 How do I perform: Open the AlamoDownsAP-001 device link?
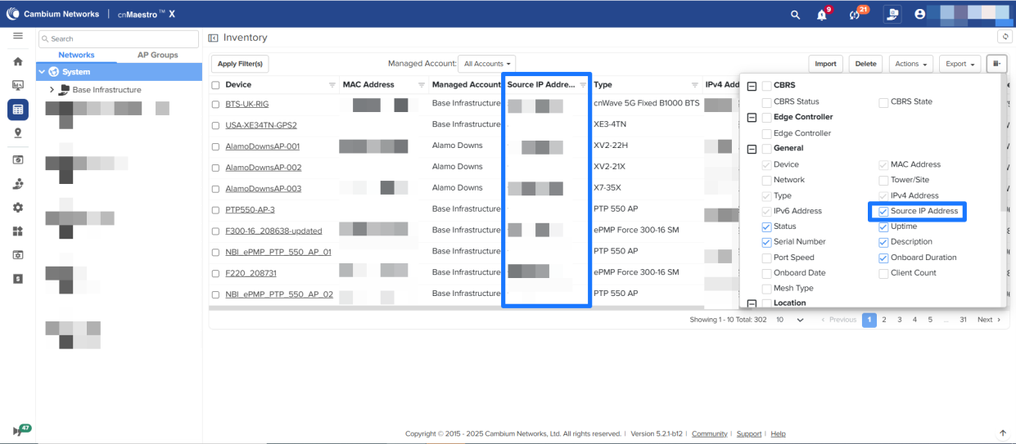[263, 146]
